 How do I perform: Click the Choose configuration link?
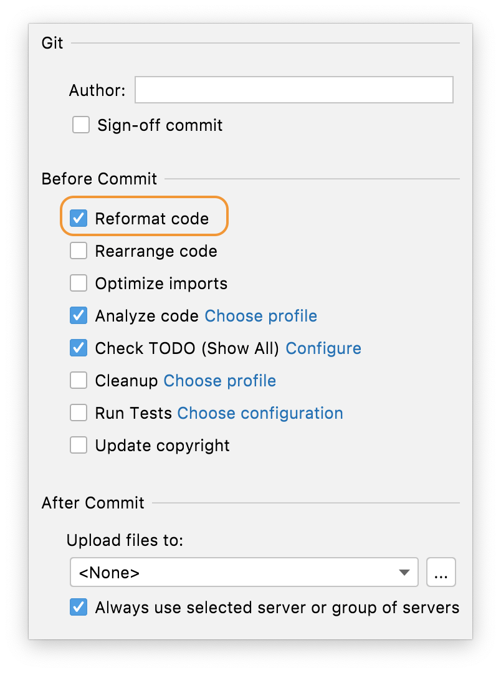click(260, 413)
